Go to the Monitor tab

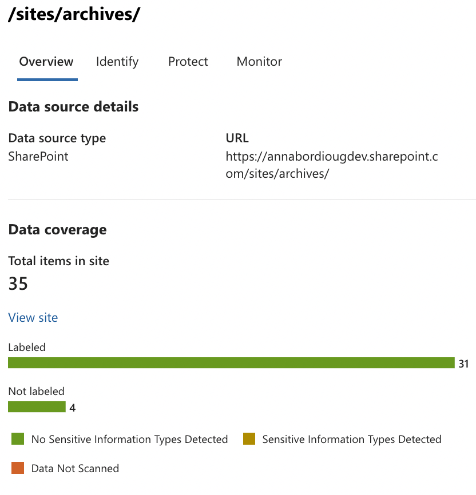[259, 62]
